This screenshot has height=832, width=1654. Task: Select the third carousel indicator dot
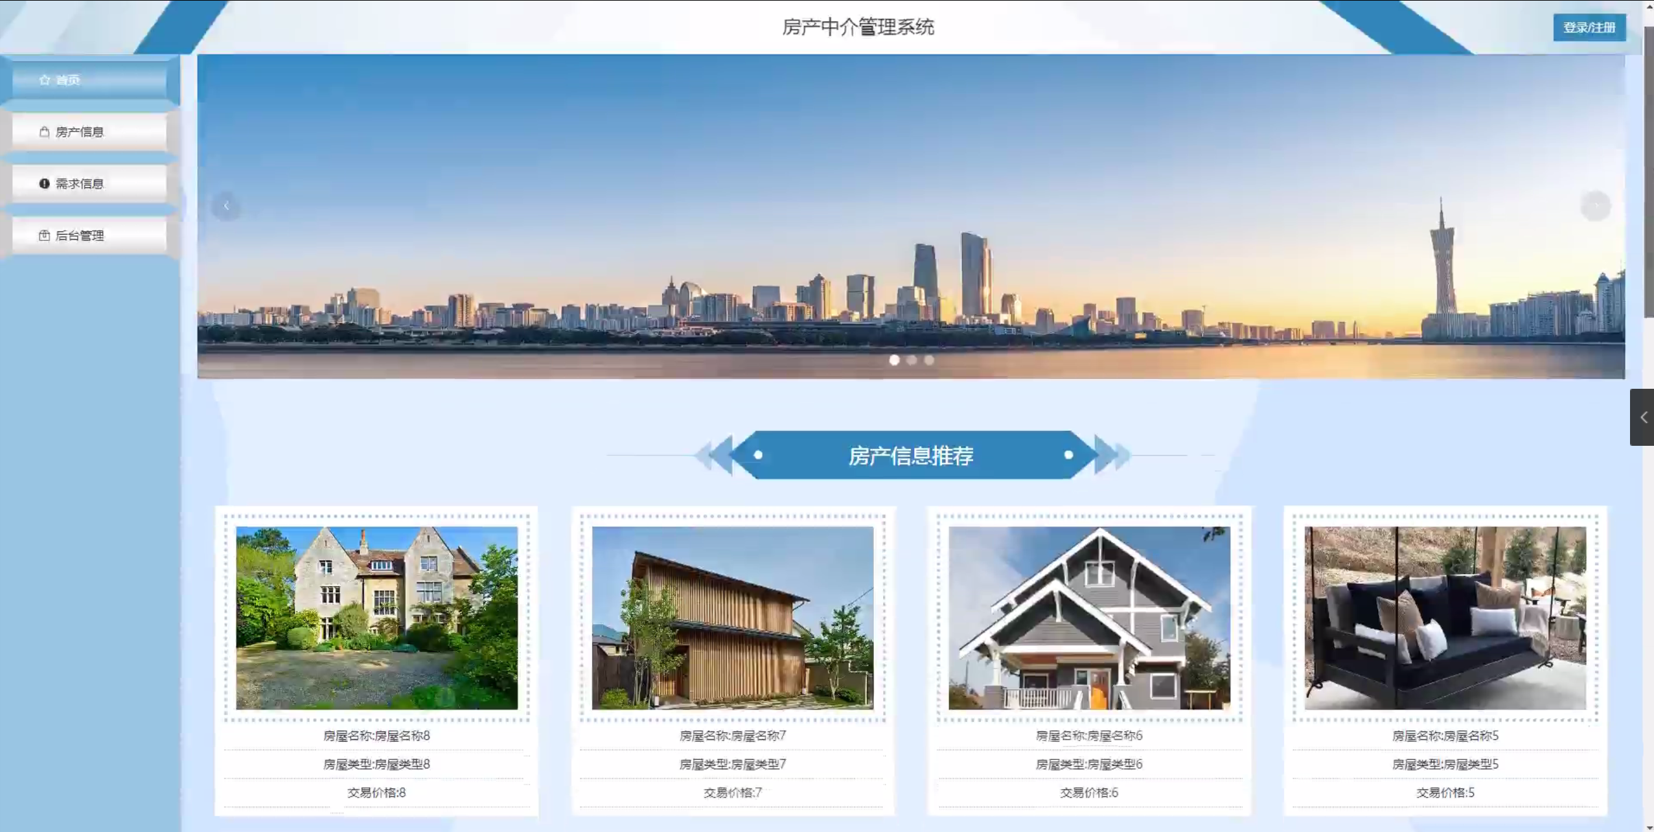coord(929,360)
